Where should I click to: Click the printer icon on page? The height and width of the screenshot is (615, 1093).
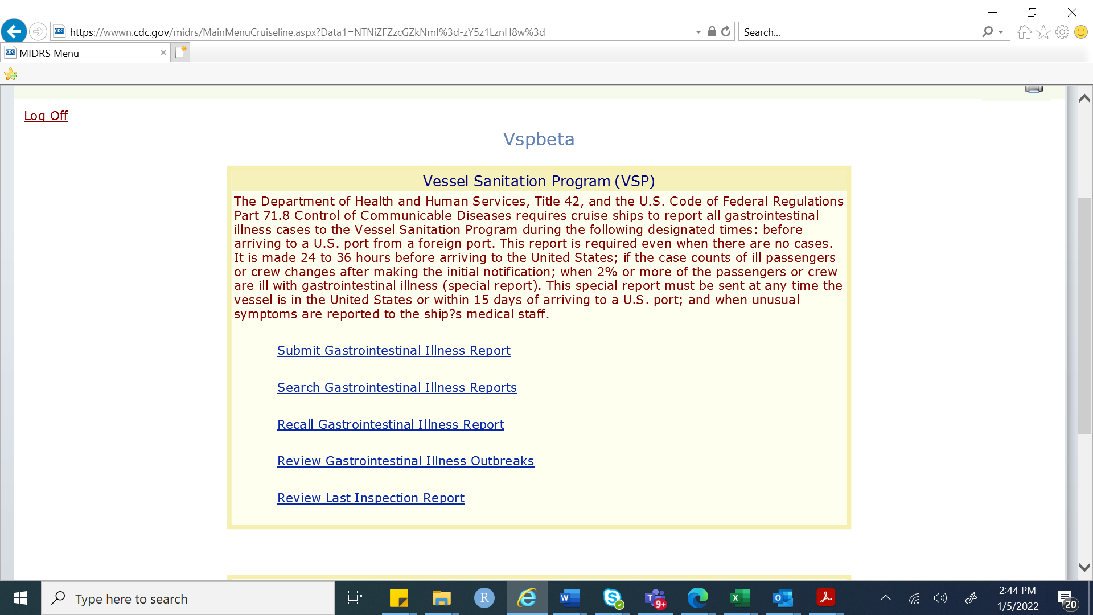1034,89
